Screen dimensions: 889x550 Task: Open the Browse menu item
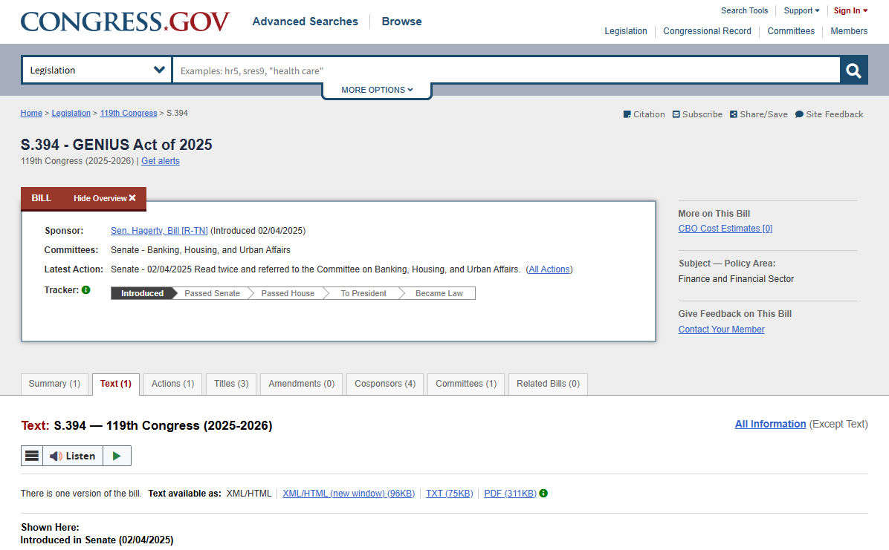coord(401,22)
